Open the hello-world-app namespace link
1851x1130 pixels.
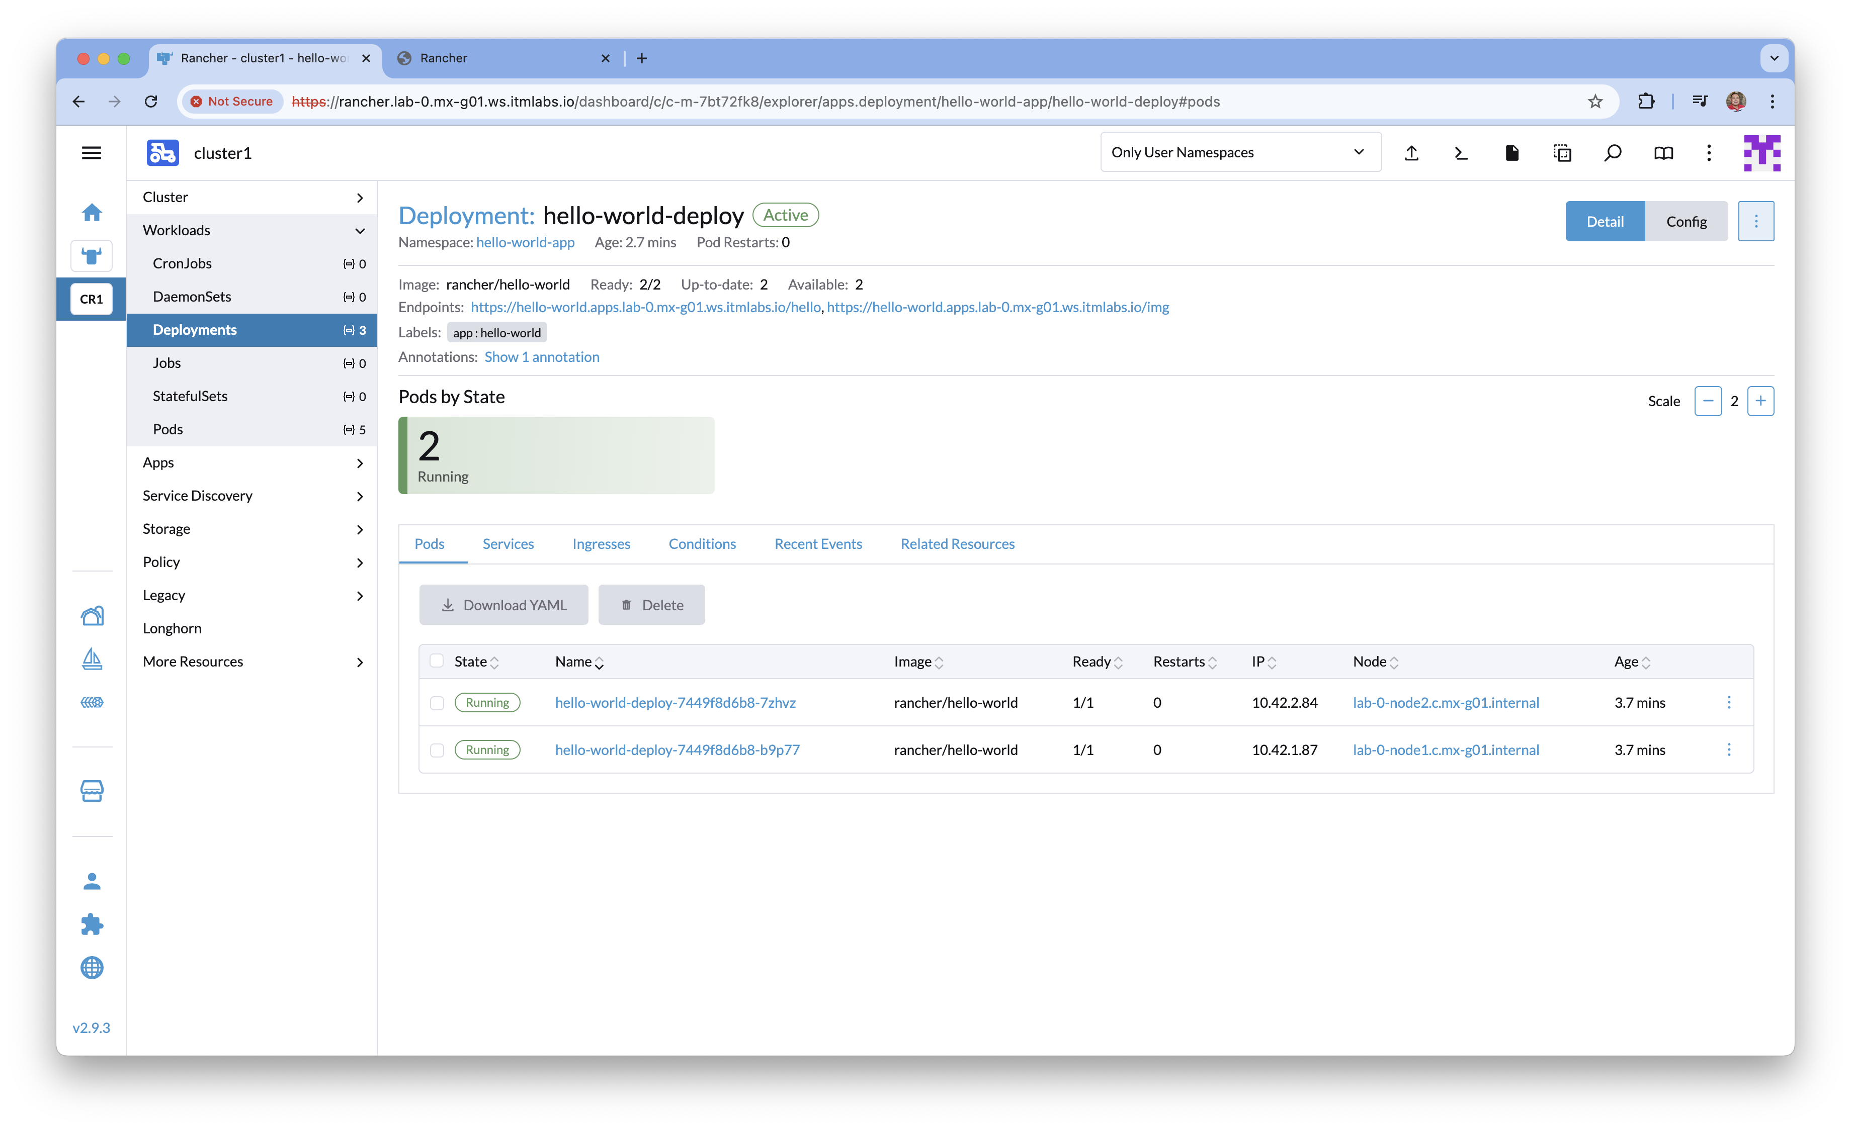[525, 242]
